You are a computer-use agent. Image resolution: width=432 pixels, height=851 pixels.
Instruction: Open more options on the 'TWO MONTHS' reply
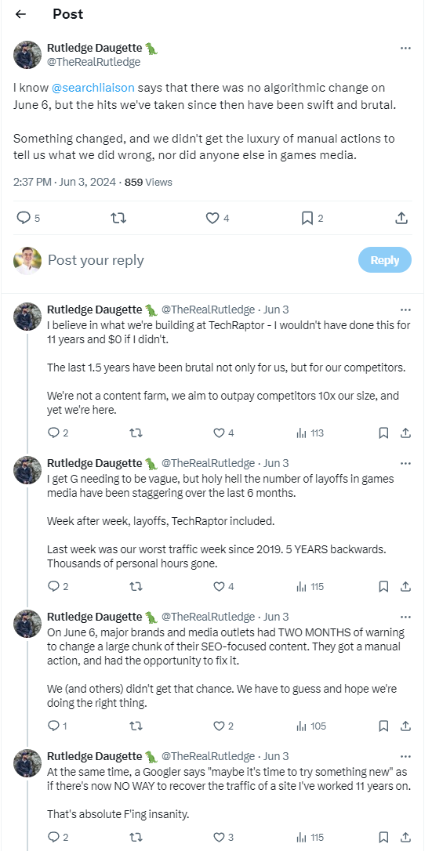(405, 617)
